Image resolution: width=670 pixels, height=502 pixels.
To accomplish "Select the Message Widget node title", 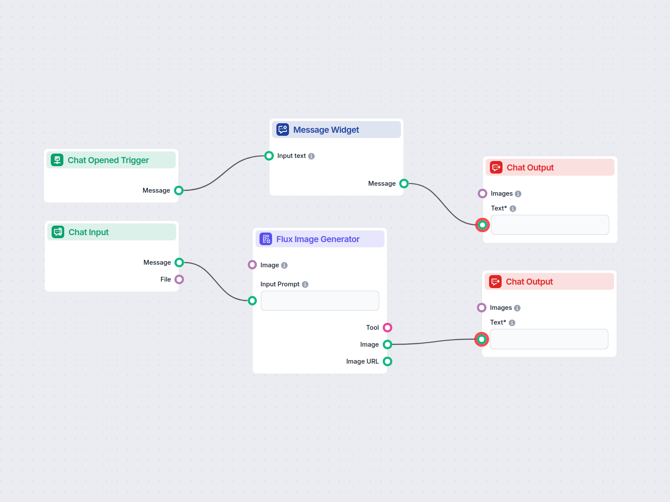I will tap(326, 130).
